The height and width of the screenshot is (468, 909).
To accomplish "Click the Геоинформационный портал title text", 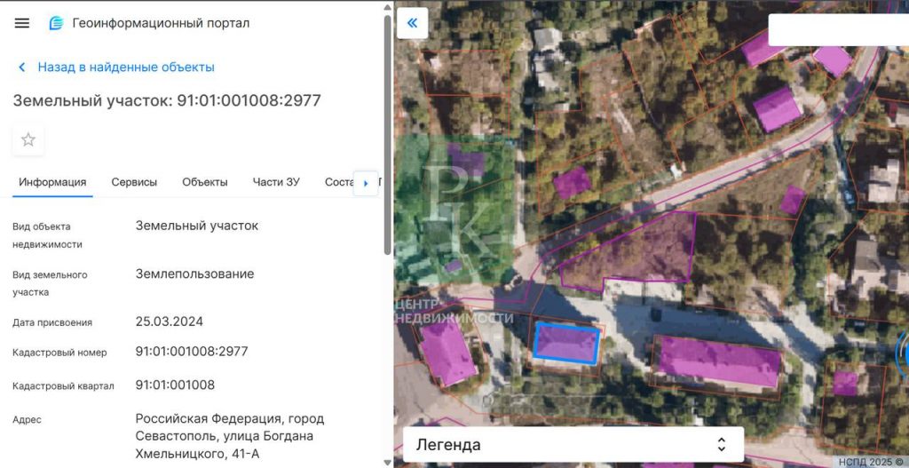I will point(161,23).
